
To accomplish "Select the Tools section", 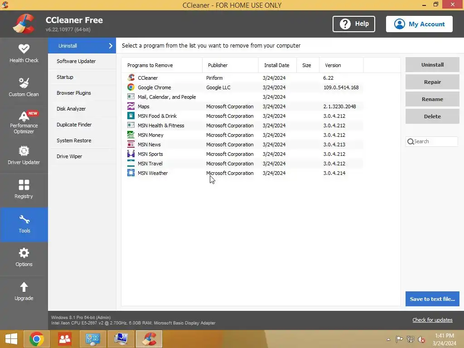I will 24,224.
